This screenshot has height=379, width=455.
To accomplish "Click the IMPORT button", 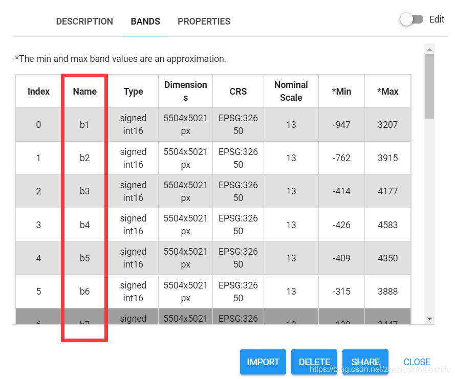I will [263, 362].
